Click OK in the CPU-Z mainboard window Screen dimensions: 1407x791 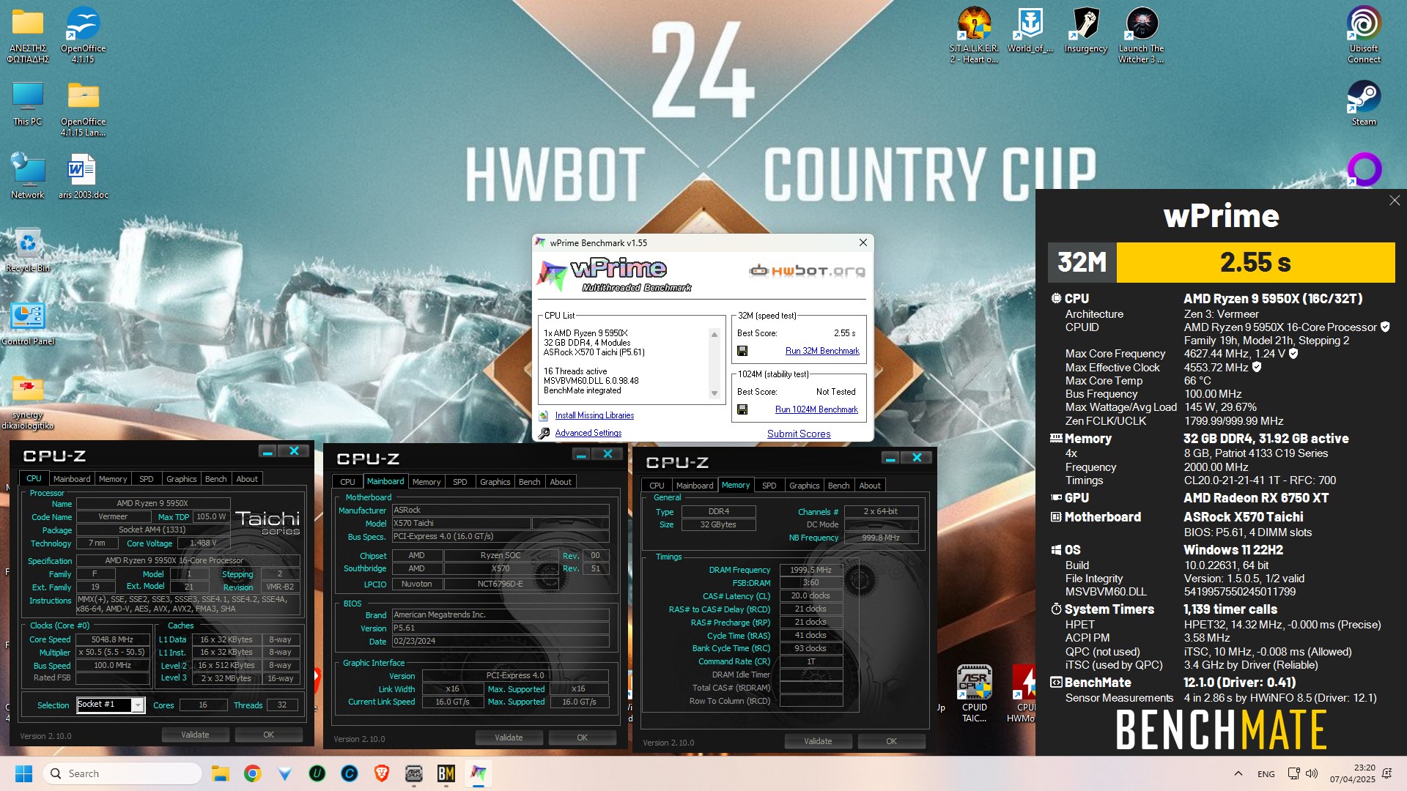point(582,738)
